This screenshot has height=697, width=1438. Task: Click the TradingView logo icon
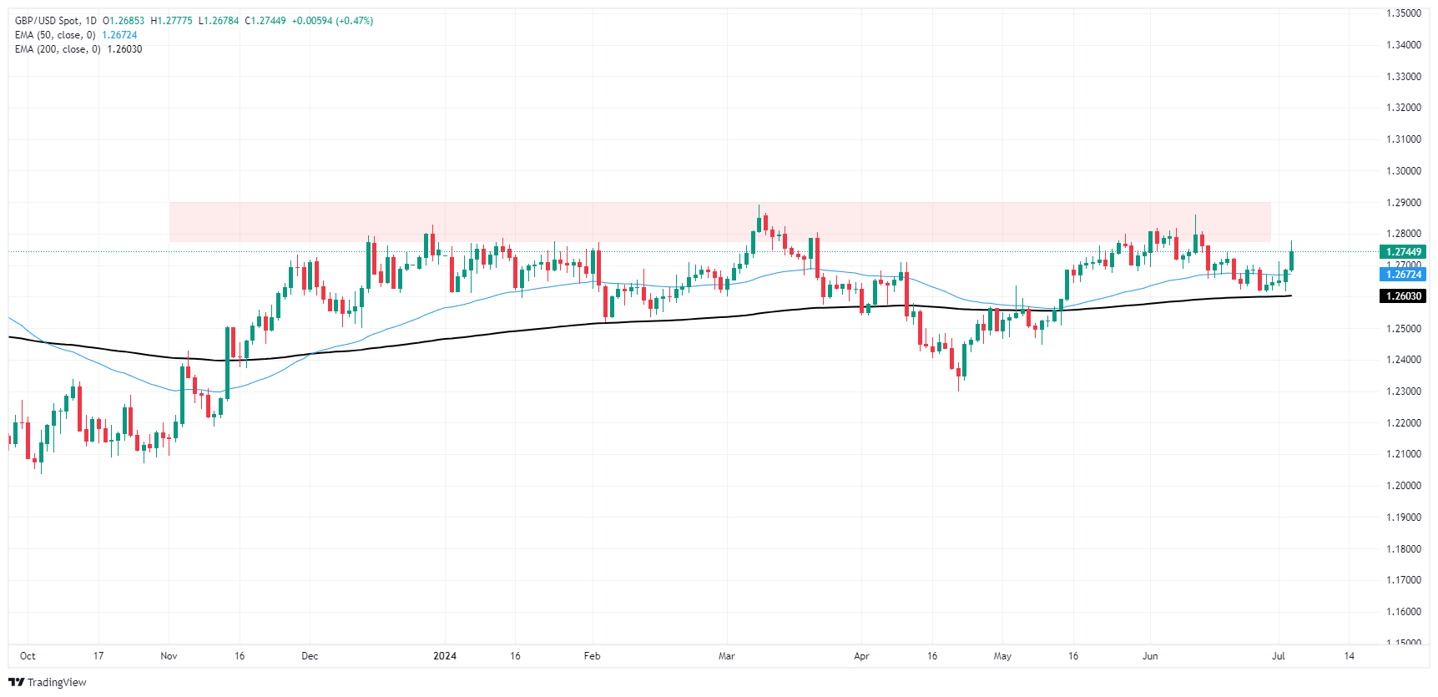click(x=16, y=682)
